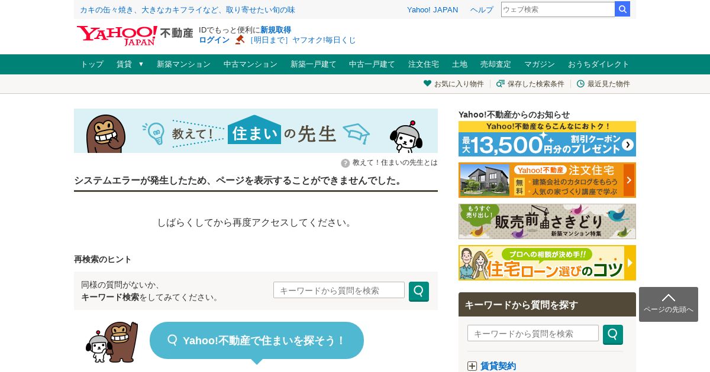This screenshot has height=372, width=710.
Task: Submit the main keyword search with green button
Action: point(419,291)
